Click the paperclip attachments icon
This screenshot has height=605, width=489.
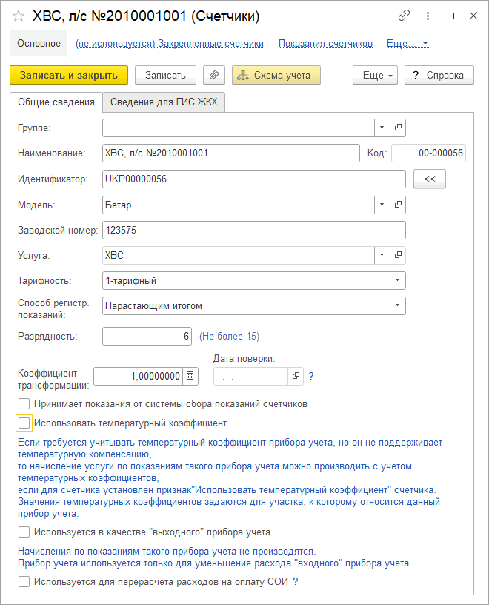pyautogui.click(x=213, y=75)
